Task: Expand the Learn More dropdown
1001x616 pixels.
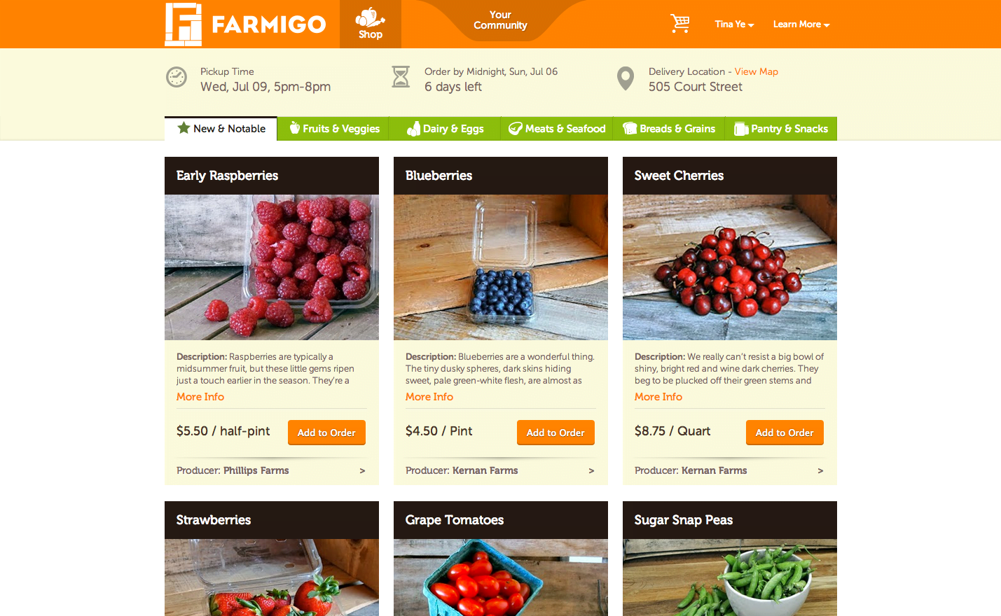Action: point(801,24)
